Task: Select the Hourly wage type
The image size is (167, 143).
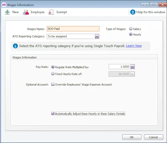Action: pos(131,34)
